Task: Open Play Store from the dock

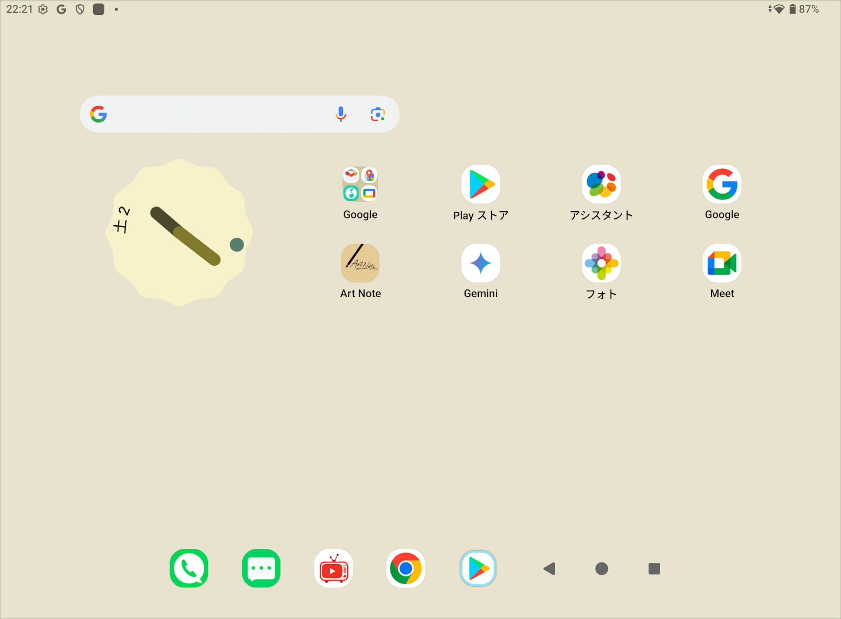Action: 478,568
